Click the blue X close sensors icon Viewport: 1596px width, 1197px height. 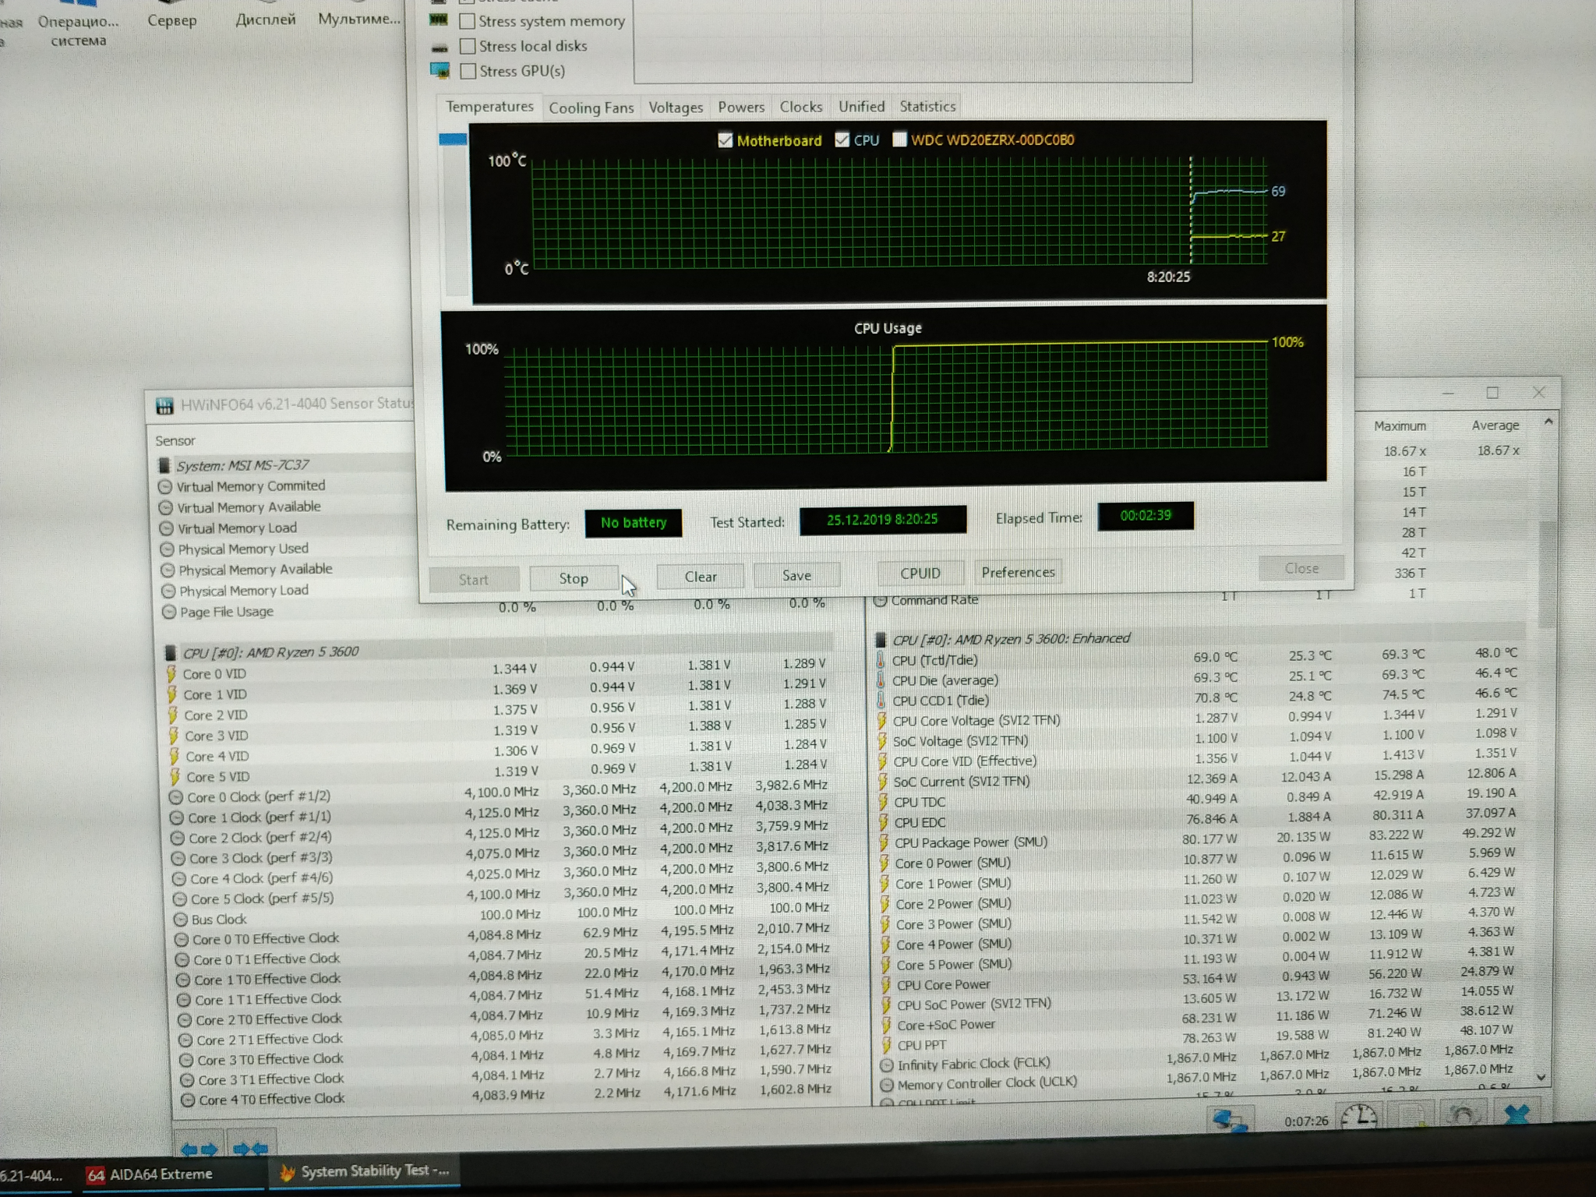[1516, 1114]
